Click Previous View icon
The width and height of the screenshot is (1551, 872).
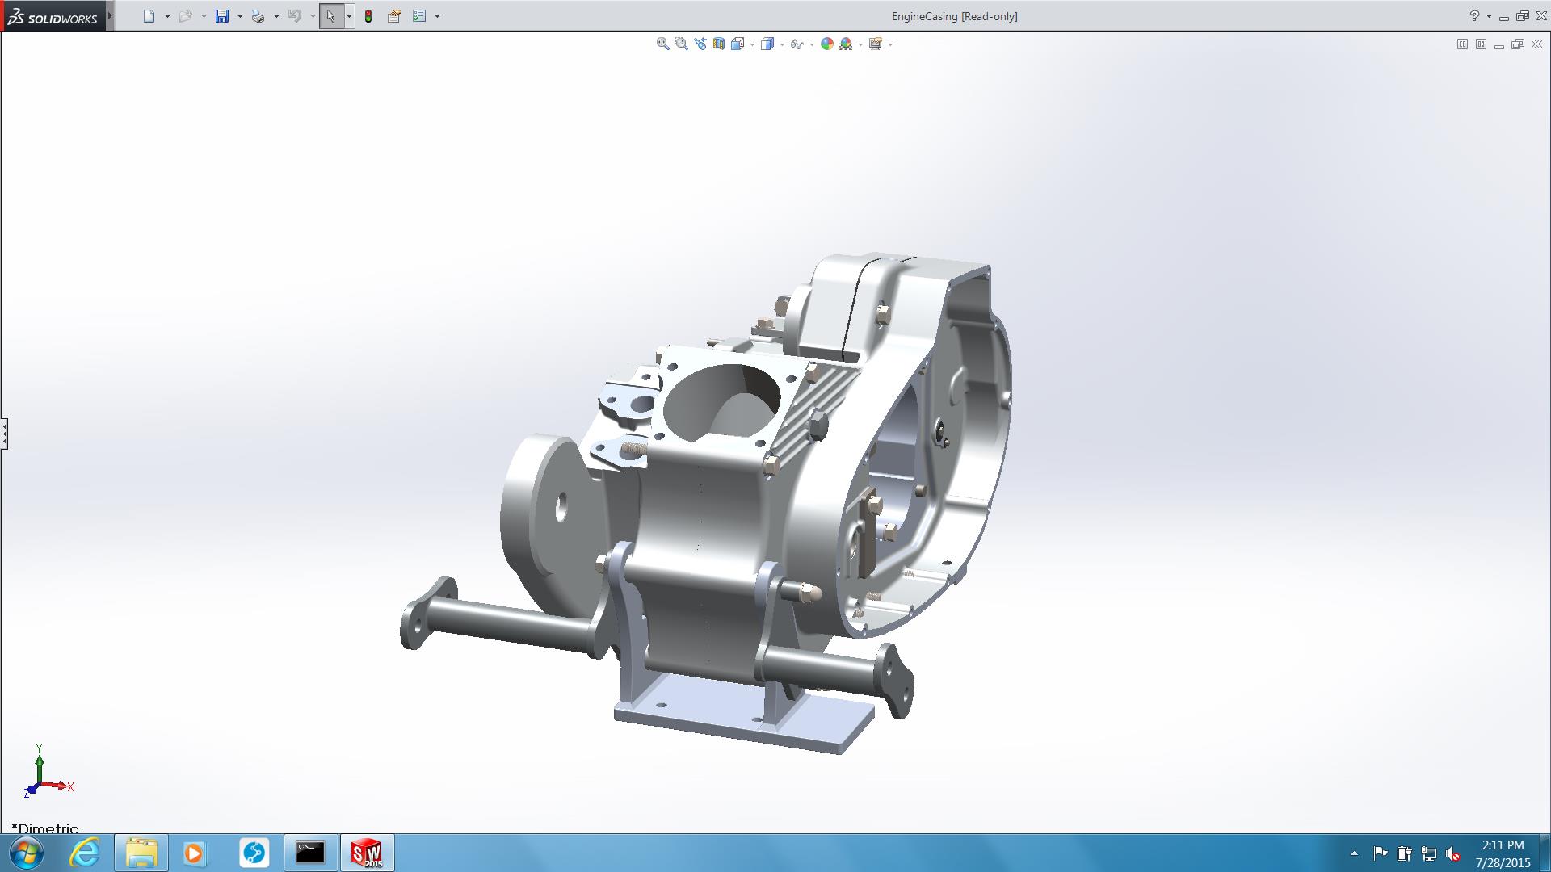700,44
